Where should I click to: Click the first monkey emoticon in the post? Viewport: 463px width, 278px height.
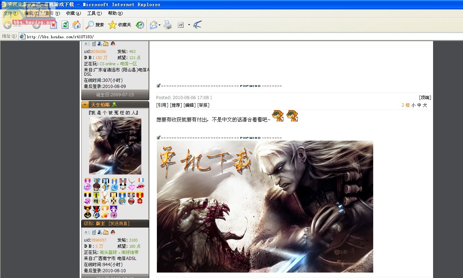[278, 116]
